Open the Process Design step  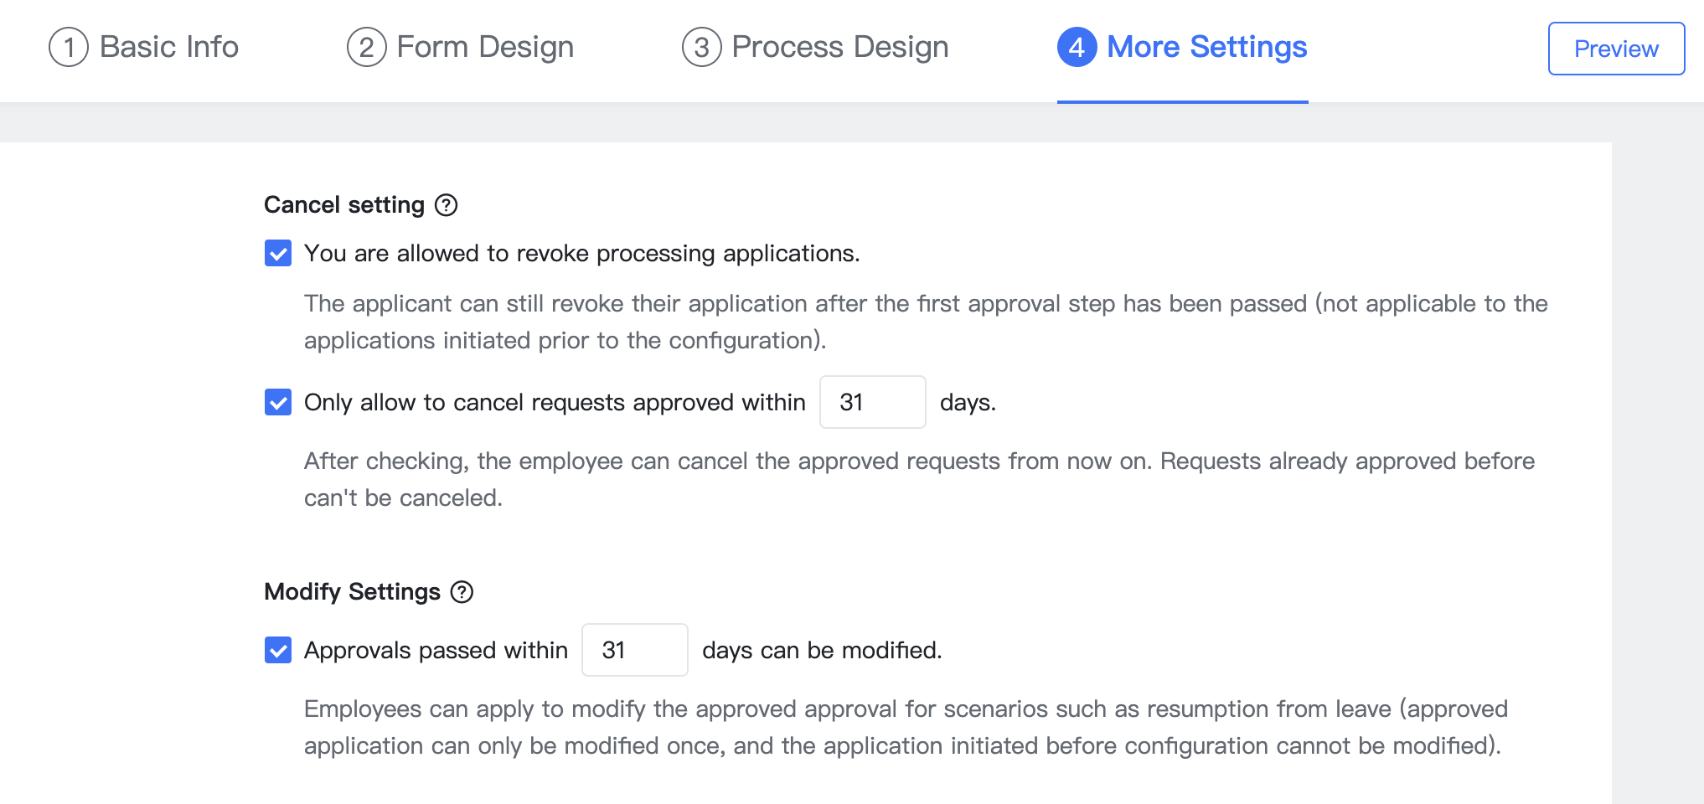click(839, 47)
